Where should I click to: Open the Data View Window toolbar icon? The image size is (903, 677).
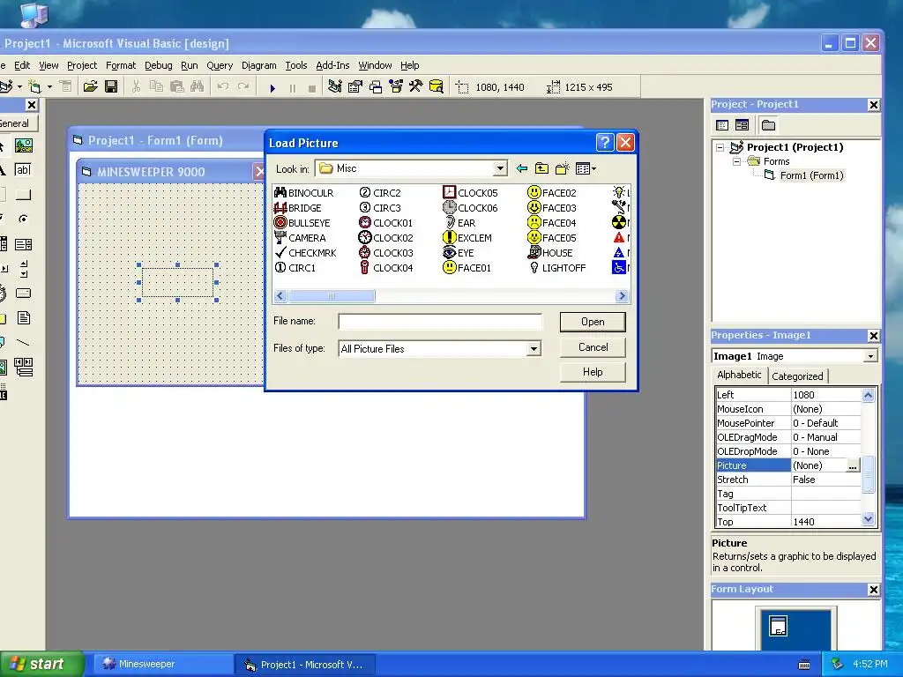pyautogui.click(x=436, y=87)
